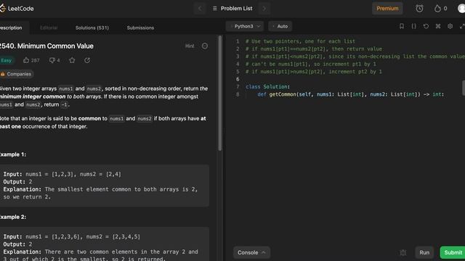Viewport: 465px width, 261px height.
Task: Open the Auto dropdown
Action: coord(280,26)
